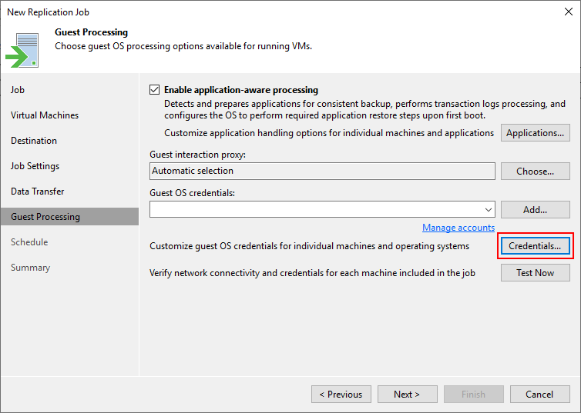Toggle Enable application-aware processing checkbox
581x413 pixels.
pyautogui.click(x=155, y=90)
